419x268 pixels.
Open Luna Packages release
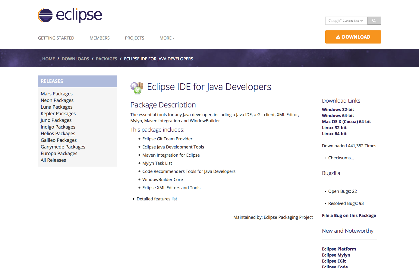coord(57,107)
